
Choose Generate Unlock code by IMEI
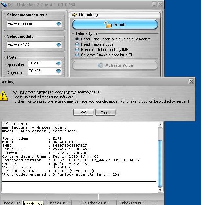click(77, 50)
